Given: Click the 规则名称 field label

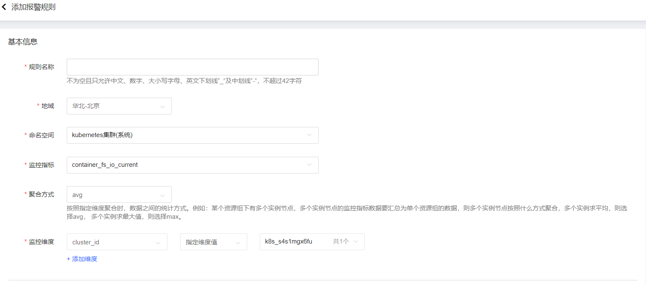Looking at the screenshot, I should click(x=41, y=67).
